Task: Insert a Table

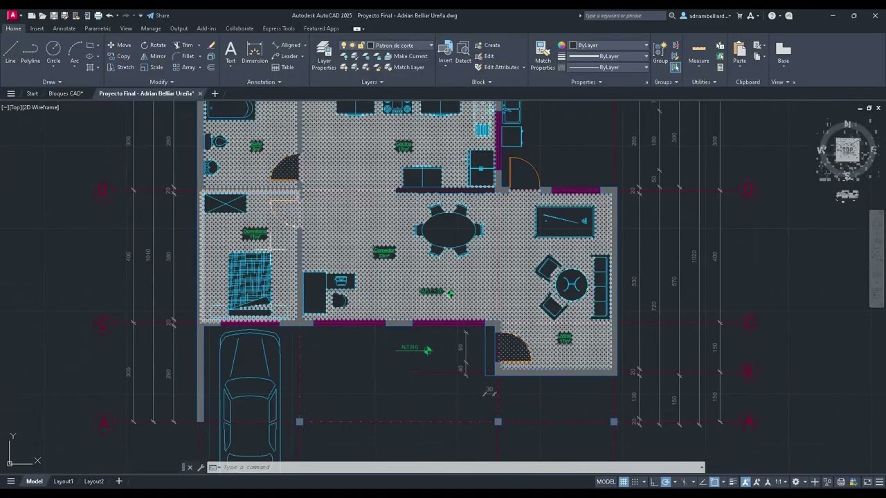Action: pyautogui.click(x=283, y=67)
